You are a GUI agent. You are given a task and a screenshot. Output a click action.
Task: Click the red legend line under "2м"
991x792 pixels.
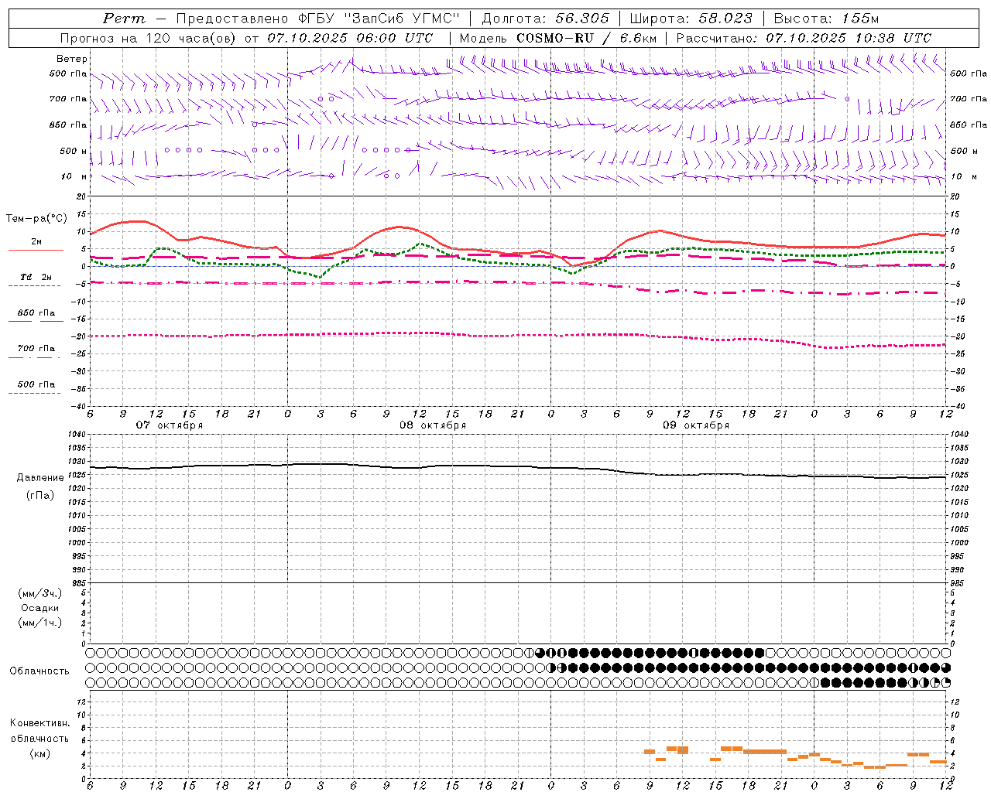coord(36,251)
